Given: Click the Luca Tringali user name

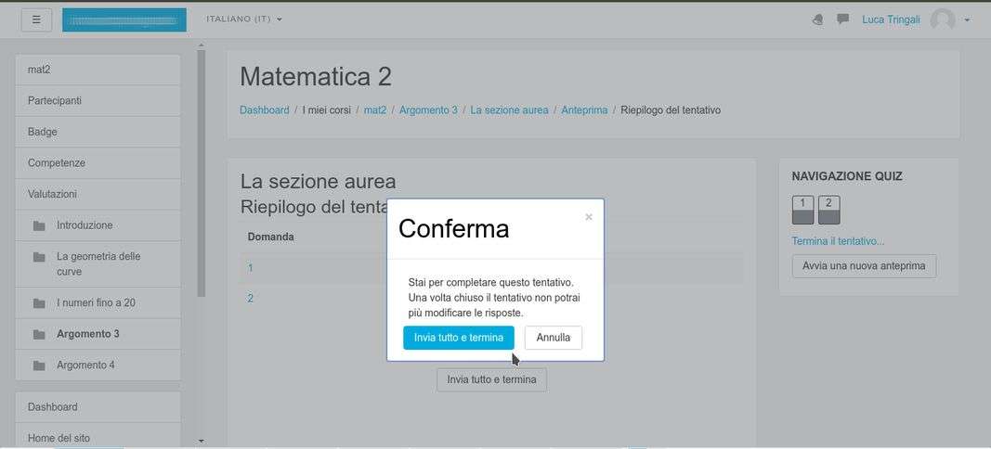Looking at the screenshot, I should click(891, 19).
